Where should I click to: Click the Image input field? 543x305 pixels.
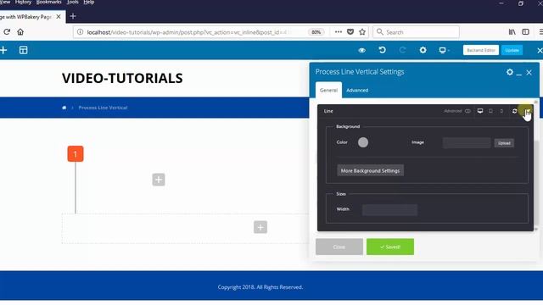point(467,143)
